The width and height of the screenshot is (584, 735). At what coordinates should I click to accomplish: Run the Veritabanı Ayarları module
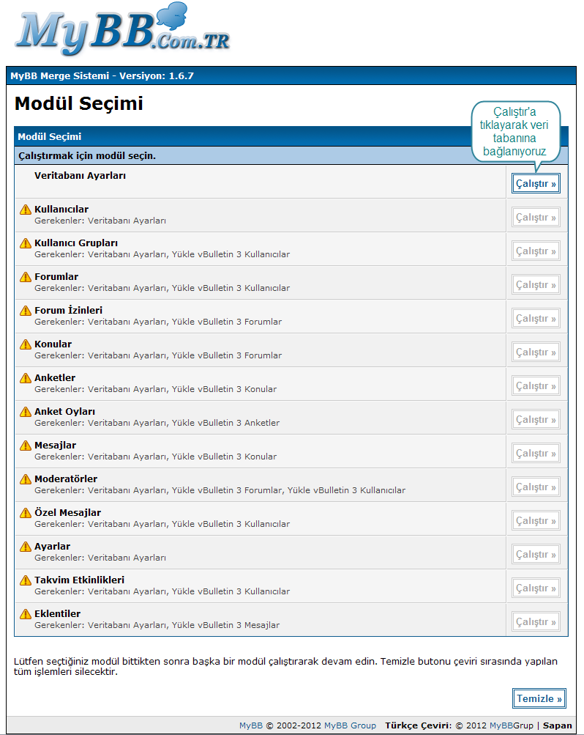(536, 184)
